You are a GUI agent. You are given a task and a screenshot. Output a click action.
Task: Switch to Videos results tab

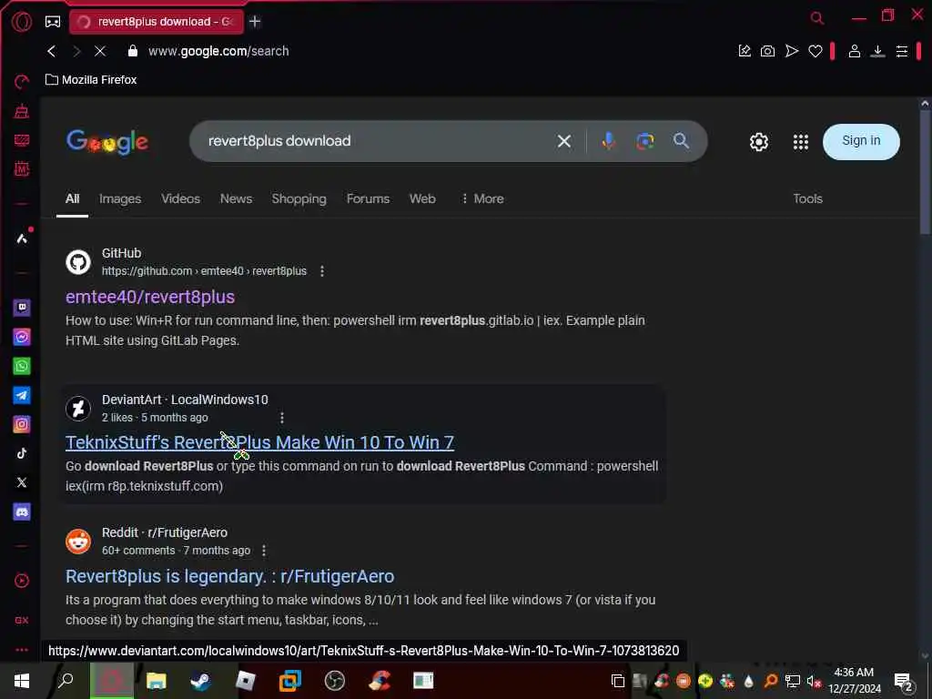point(181,199)
